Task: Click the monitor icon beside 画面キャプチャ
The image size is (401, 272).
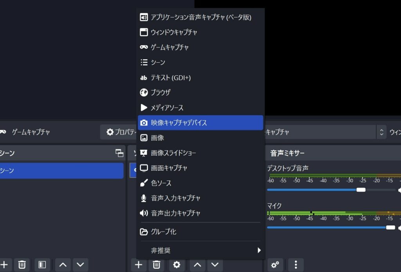Action: click(144, 168)
